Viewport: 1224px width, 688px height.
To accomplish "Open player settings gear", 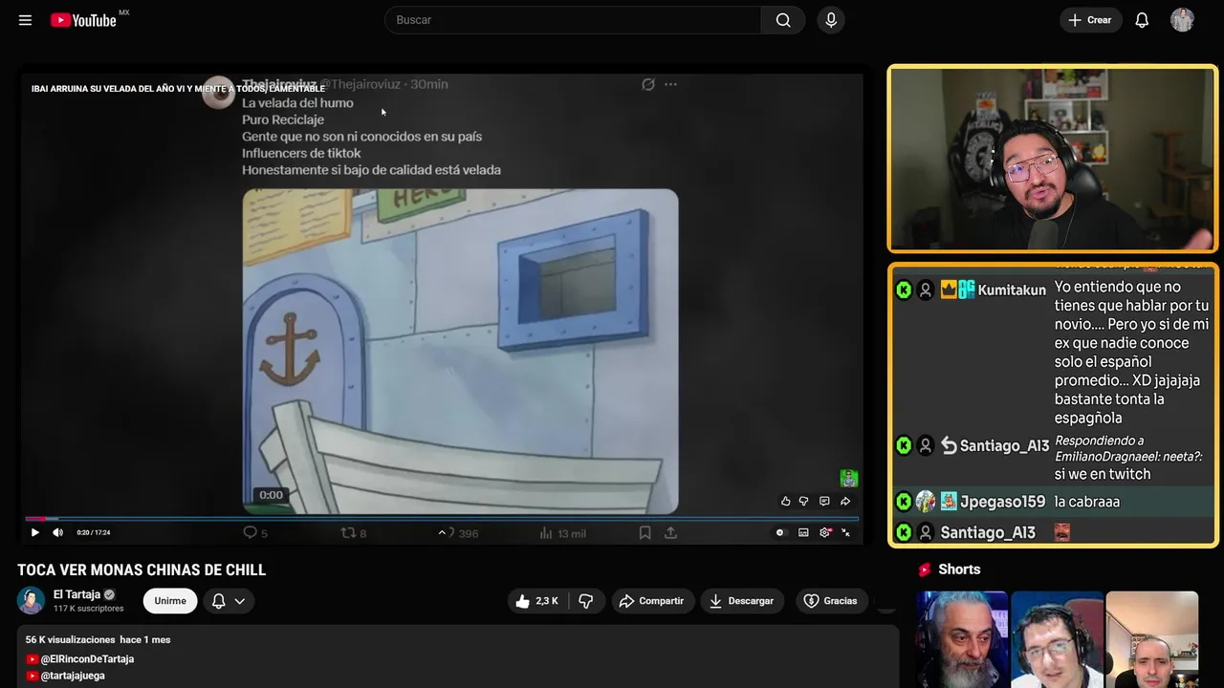I will [825, 532].
